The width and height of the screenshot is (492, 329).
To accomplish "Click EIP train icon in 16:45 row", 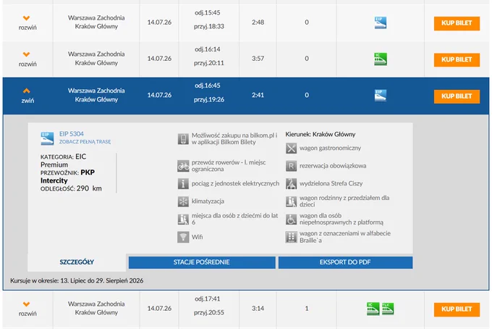I will coord(381,96).
